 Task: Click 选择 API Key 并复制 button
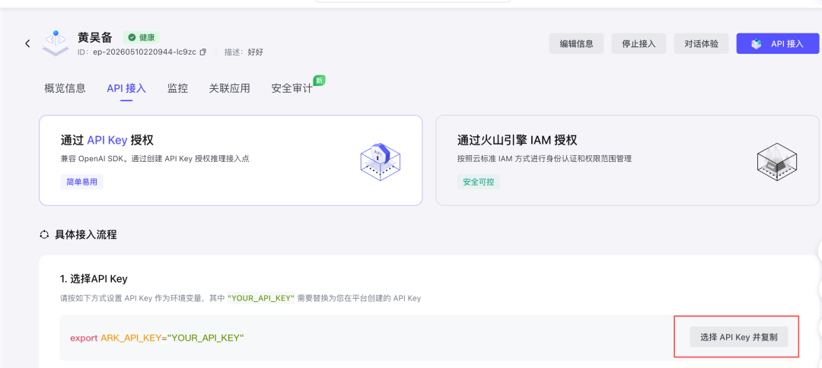[x=738, y=337]
